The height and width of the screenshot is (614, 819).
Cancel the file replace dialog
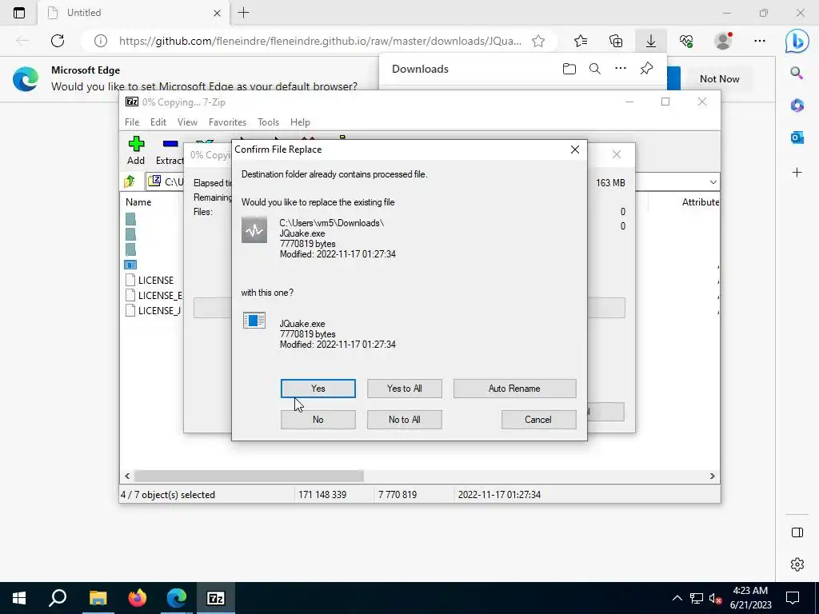(x=538, y=420)
